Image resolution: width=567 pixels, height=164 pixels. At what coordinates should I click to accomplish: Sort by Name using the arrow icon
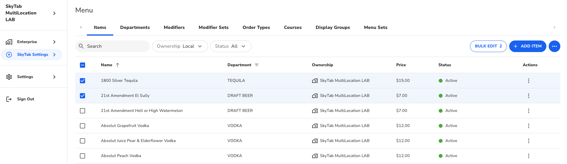coord(118,65)
